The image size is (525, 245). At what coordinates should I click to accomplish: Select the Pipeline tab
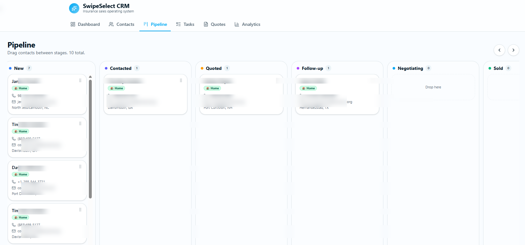coord(155,24)
